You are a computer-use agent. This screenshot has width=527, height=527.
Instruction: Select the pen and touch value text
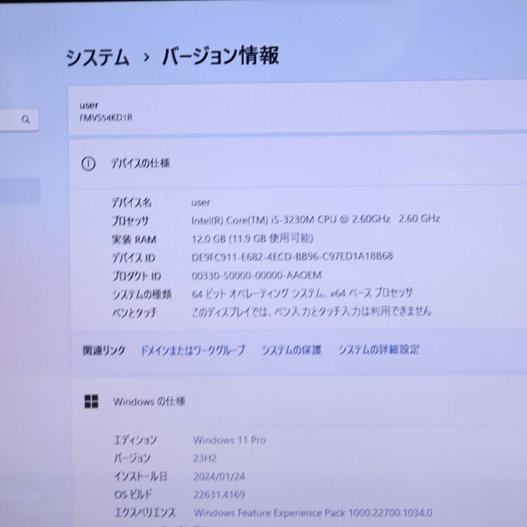pos(311,311)
